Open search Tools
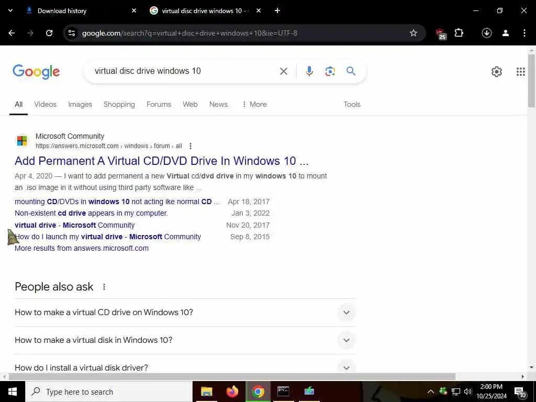 352,104
